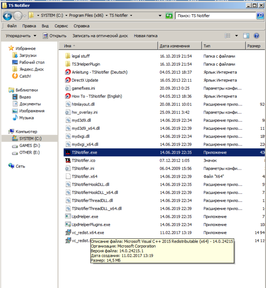Click the green refresh icon in address bar
Image resolution: width=266 pixels, height=288 pixels.
(x=169, y=16)
